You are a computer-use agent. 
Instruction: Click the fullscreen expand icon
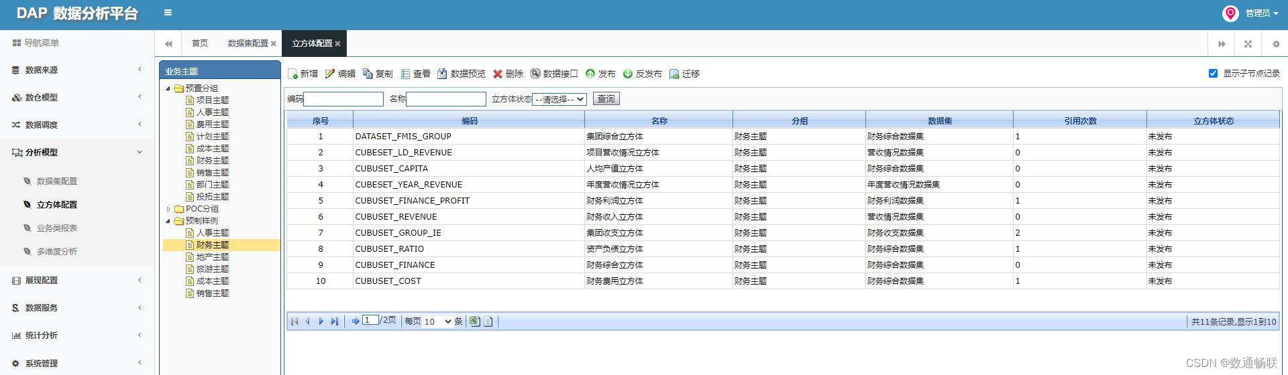coord(1248,44)
